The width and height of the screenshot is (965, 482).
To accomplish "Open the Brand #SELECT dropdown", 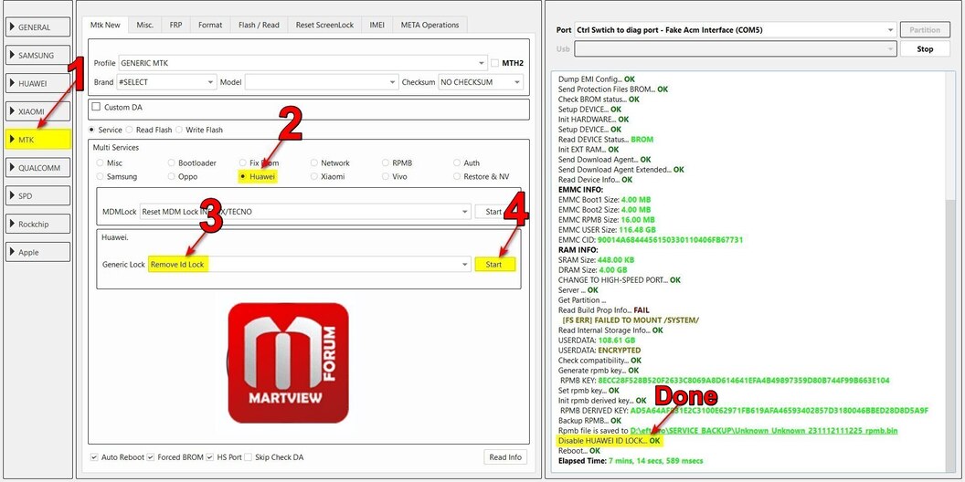I will point(166,82).
